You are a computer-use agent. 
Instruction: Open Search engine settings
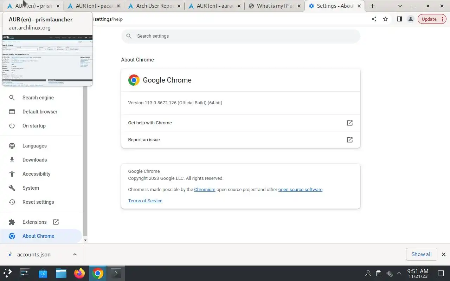pos(41,98)
